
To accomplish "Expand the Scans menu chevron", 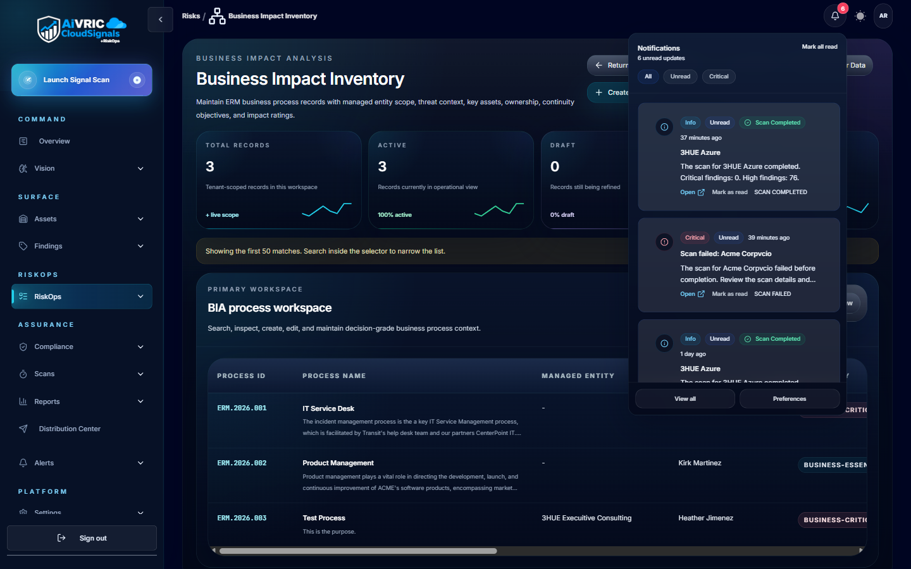I will tap(140, 374).
